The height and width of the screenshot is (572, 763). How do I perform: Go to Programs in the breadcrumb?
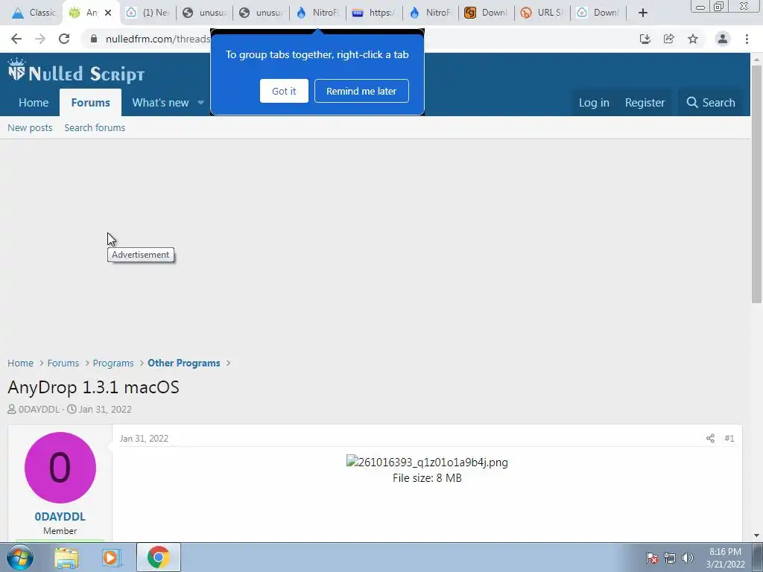tap(113, 363)
